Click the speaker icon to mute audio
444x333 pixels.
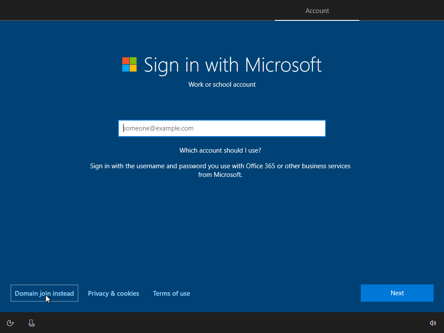433,323
